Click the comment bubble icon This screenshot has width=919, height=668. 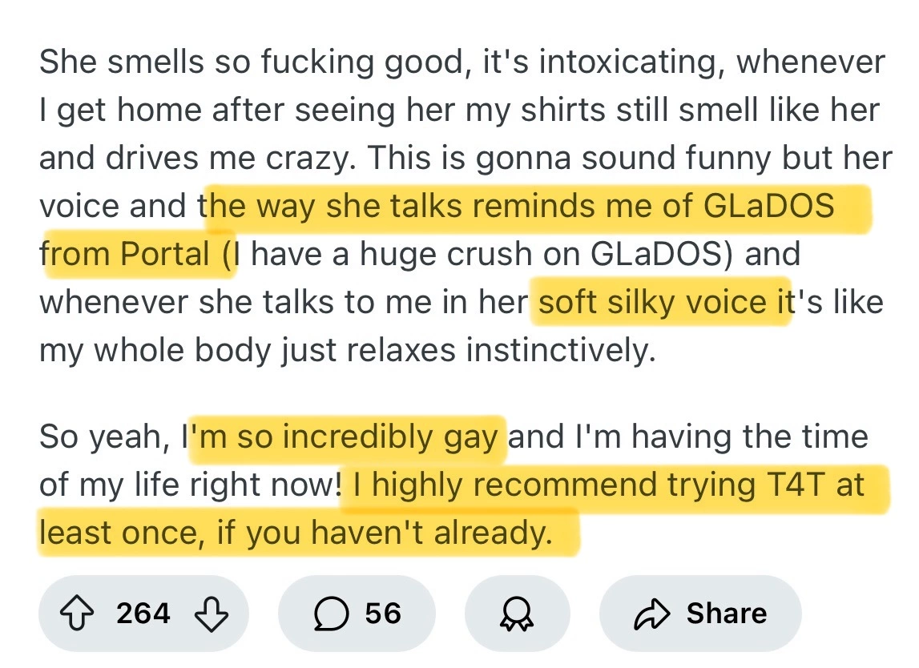pyautogui.click(x=329, y=614)
